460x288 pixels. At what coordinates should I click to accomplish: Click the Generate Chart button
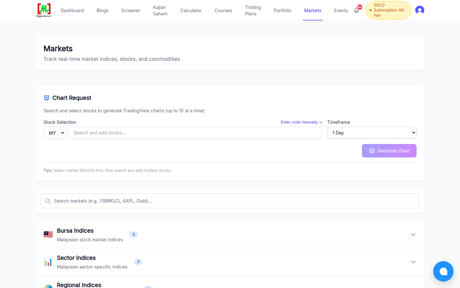point(389,151)
